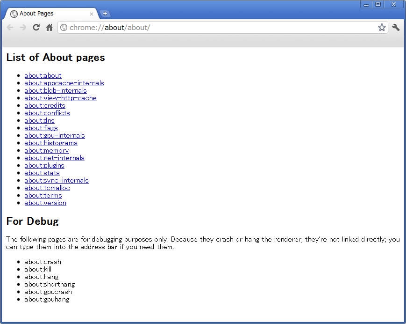Open the about:about link
The height and width of the screenshot is (324, 406).
pos(43,75)
